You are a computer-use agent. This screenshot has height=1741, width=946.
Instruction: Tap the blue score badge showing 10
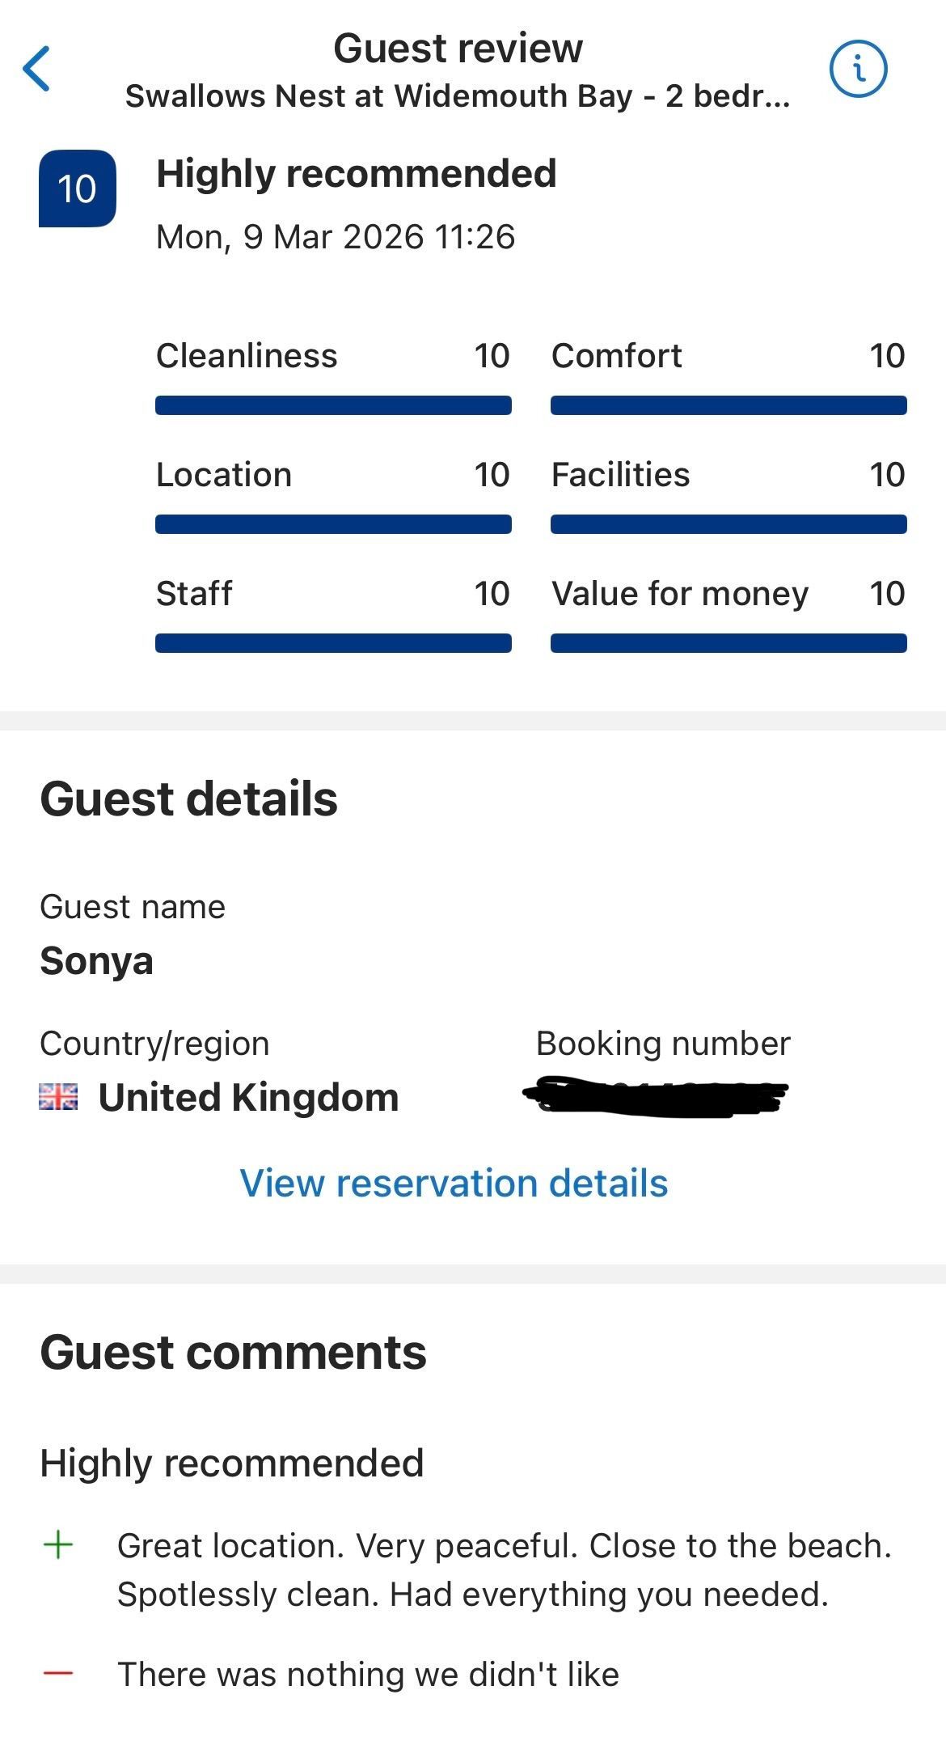point(77,189)
